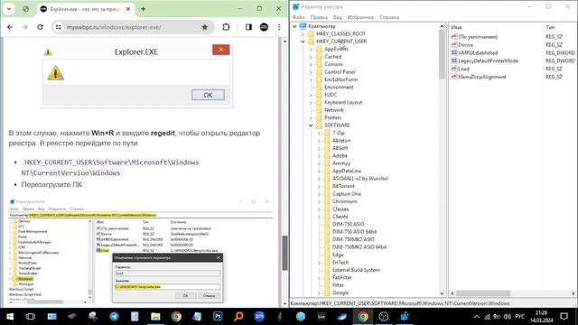Image resolution: width=578 pixels, height=325 pixels.
Task: Reload the page in Chrome
Action: [x=40, y=27]
